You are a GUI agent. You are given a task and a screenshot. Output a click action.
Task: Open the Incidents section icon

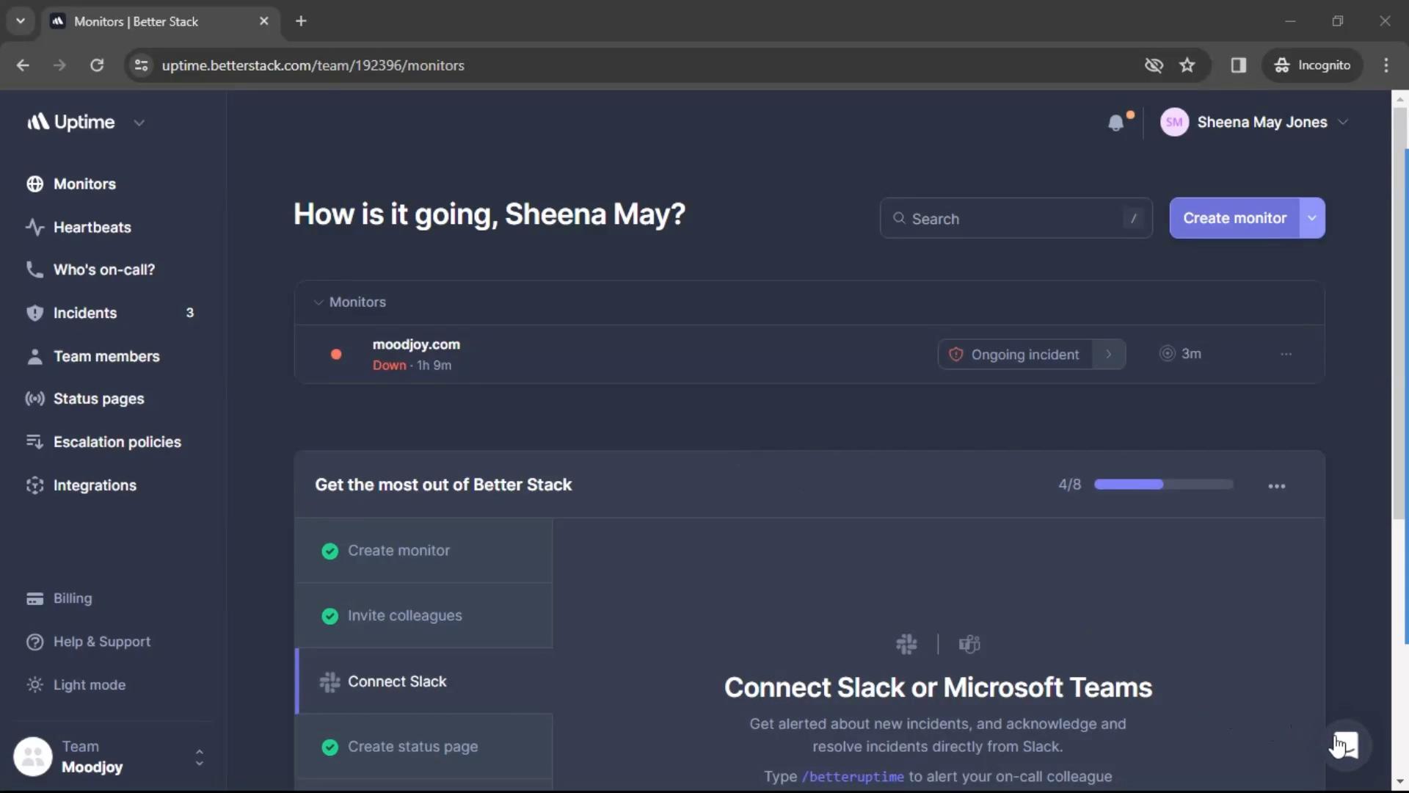[34, 312]
